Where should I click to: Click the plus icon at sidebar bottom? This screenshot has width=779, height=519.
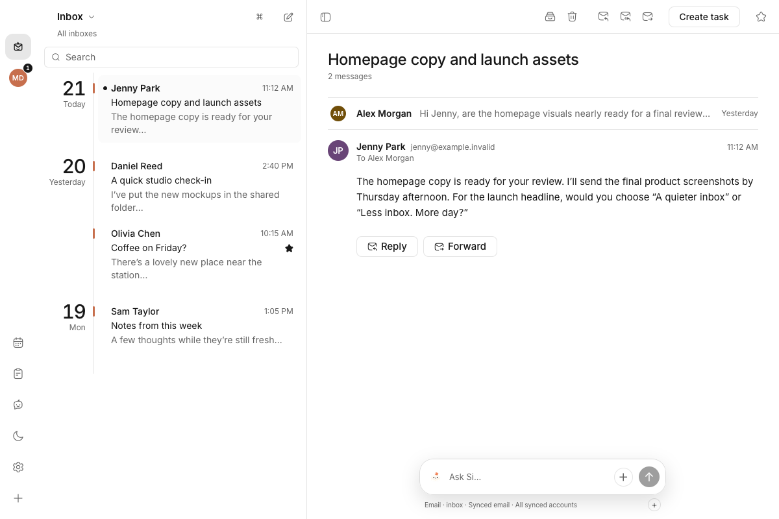[18, 498]
